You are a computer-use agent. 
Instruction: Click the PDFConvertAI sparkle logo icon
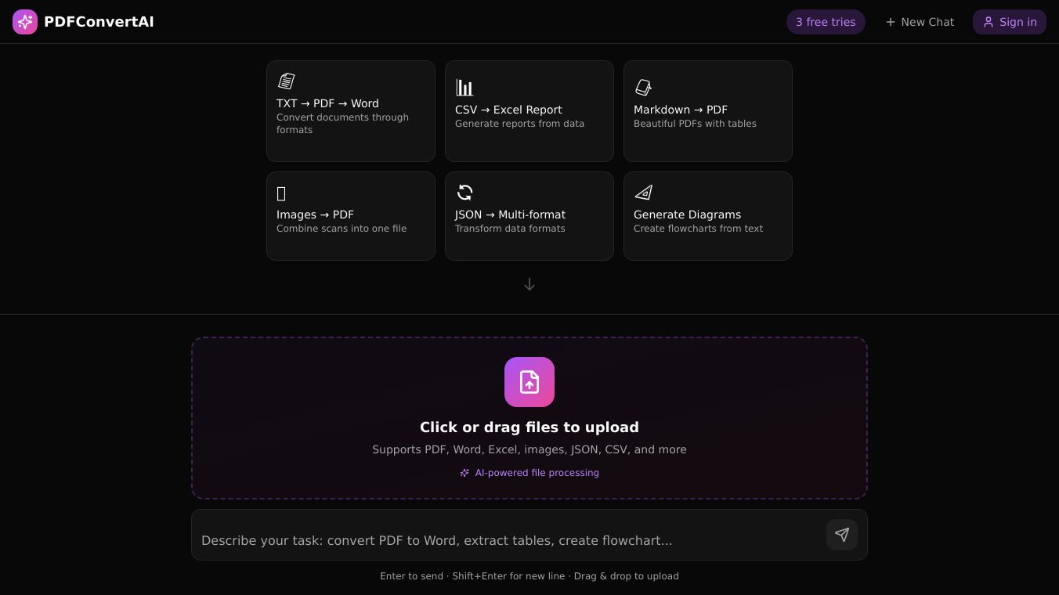click(x=25, y=22)
